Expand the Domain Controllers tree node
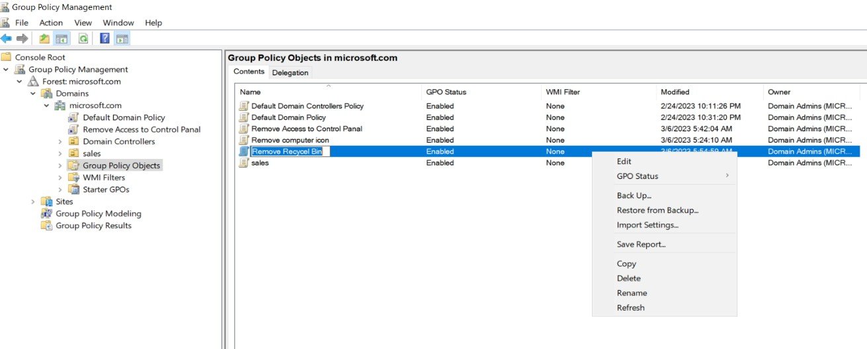The image size is (867, 349). [x=60, y=141]
